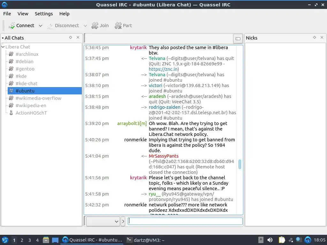Screen dimensions: 327x245
Task: Click sender krytarik at 5:41:56 pm
Action: tap(138, 178)
